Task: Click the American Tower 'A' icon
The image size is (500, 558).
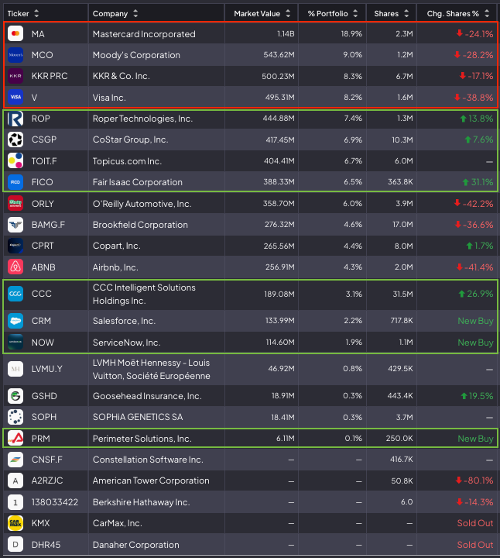Action: pyautogui.click(x=15, y=480)
